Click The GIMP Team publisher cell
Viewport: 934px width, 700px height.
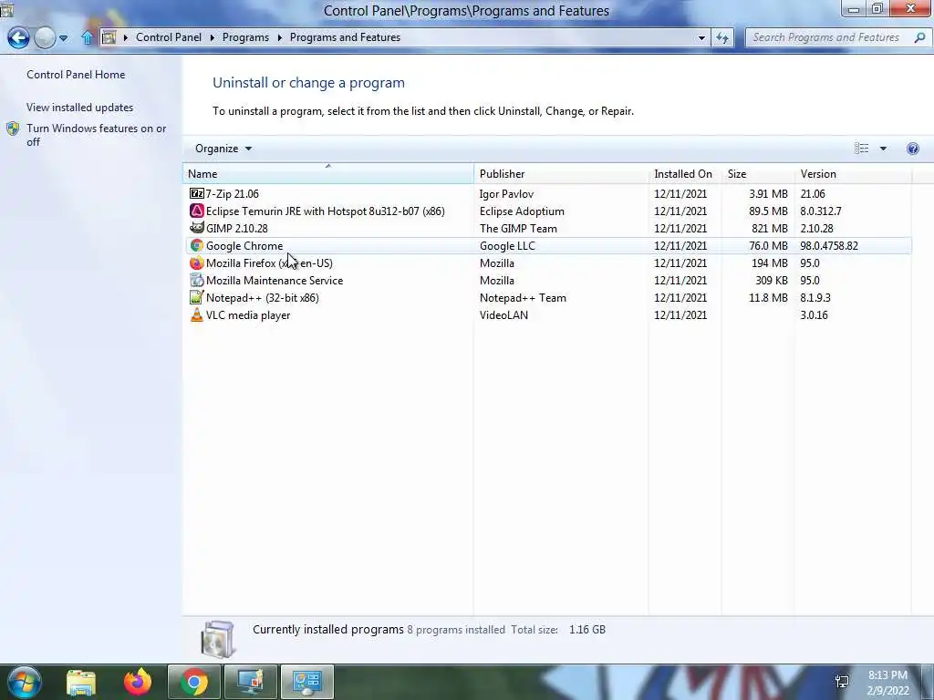(518, 228)
